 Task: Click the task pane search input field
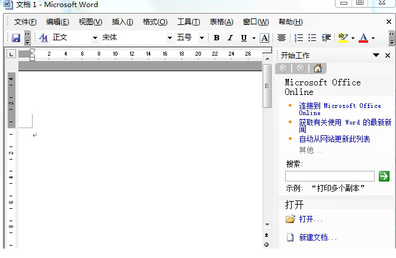click(330, 176)
